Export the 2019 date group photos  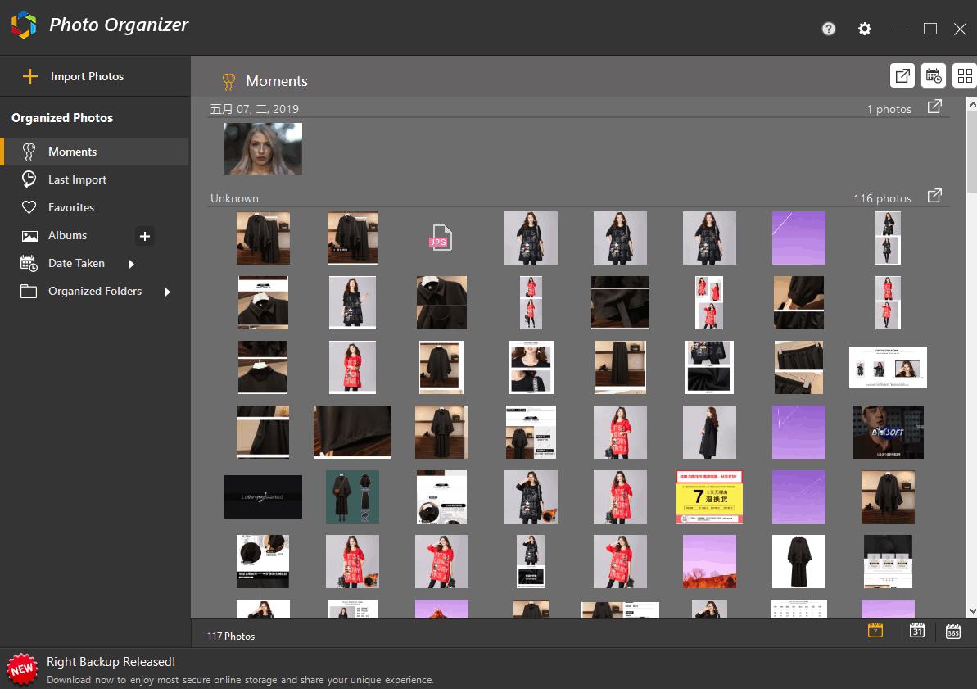coord(934,107)
